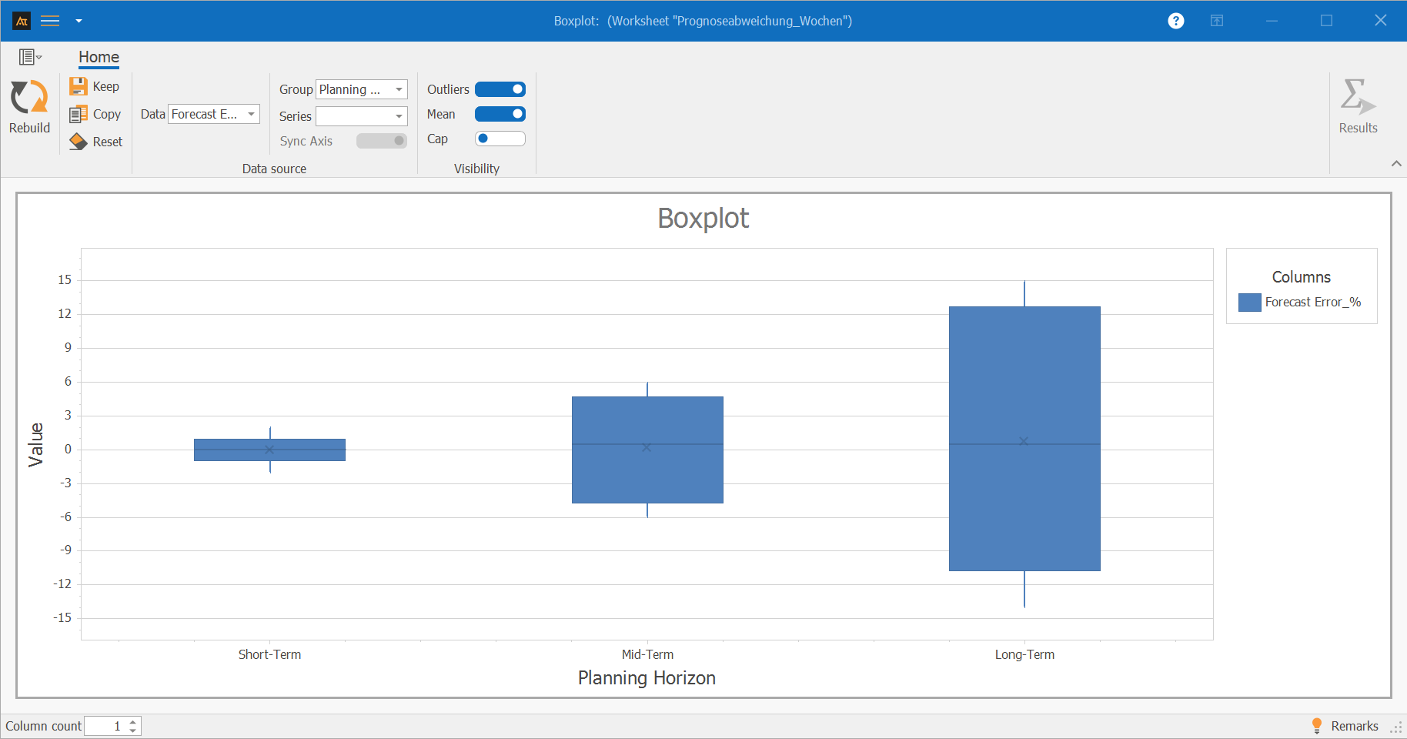Viewport: 1407px width, 739px height.
Task: Click the Keep floppy disk icon
Action: click(78, 86)
